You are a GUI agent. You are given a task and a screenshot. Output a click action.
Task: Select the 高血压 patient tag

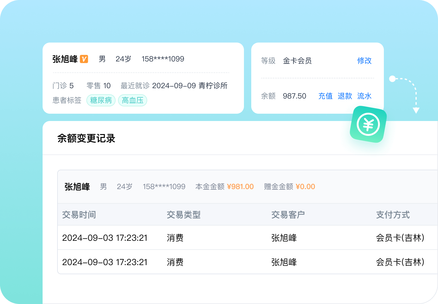point(133,100)
